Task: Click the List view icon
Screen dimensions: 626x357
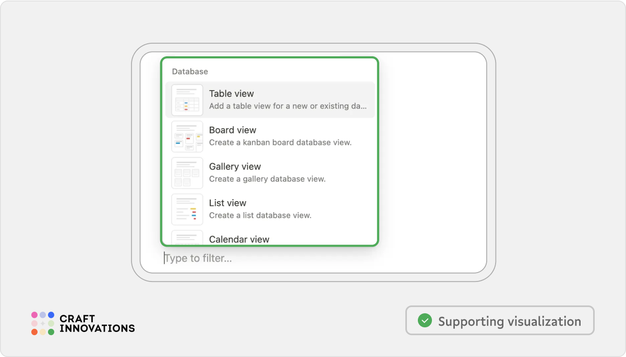Action: point(187,209)
